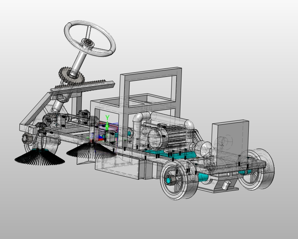Select the toothed steering rack bar
Viewport: 298px width, 239px height.
83,88
